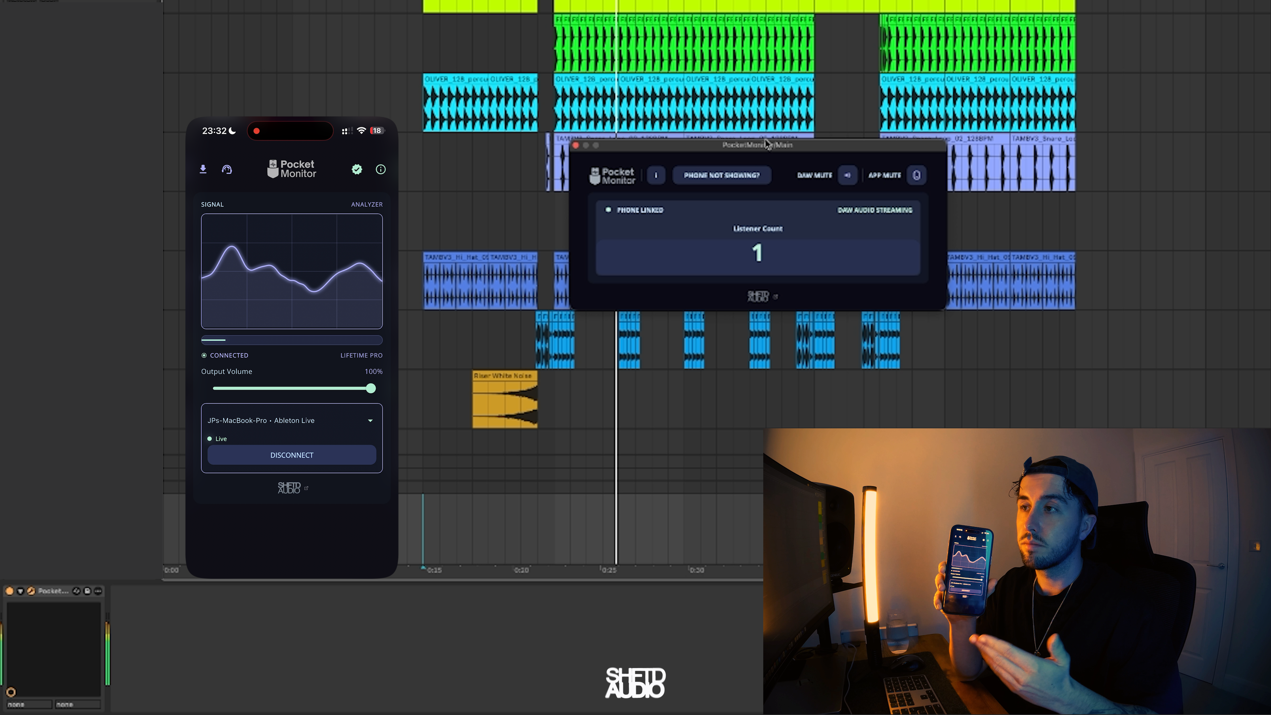Image resolution: width=1271 pixels, height=715 pixels.
Task: Tap the phone battery indicator showing 18
Action: click(377, 131)
